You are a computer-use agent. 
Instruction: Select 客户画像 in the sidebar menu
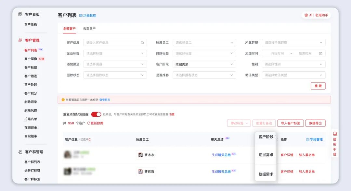click(x=32, y=58)
